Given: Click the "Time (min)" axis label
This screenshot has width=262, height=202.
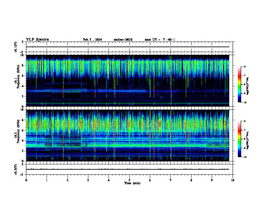Looking at the screenshot, I should (132, 183).
